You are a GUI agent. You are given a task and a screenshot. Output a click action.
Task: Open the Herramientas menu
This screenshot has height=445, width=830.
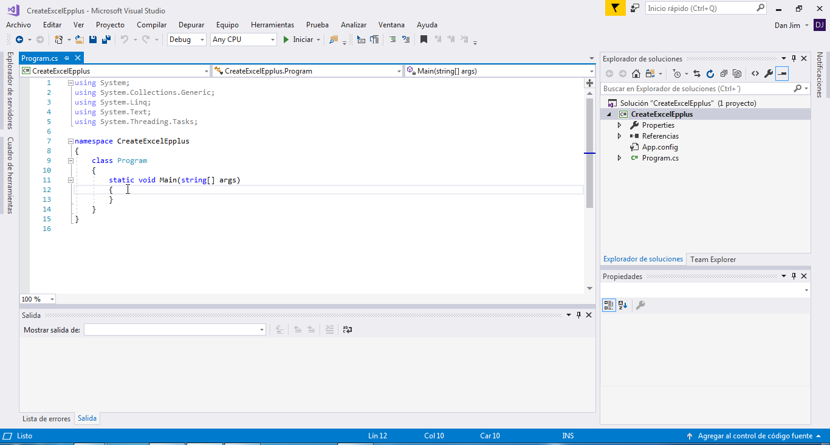[x=272, y=25]
